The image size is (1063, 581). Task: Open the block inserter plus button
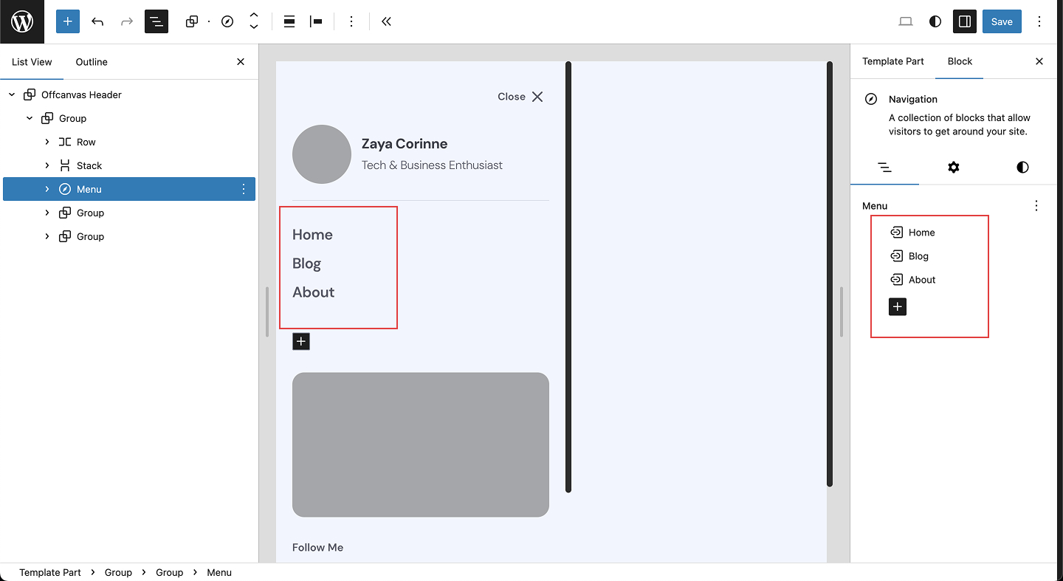pyautogui.click(x=67, y=21)
